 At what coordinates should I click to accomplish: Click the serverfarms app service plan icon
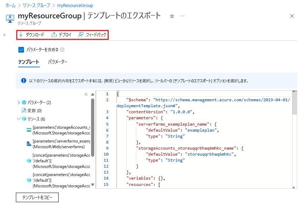pos(29,144)
